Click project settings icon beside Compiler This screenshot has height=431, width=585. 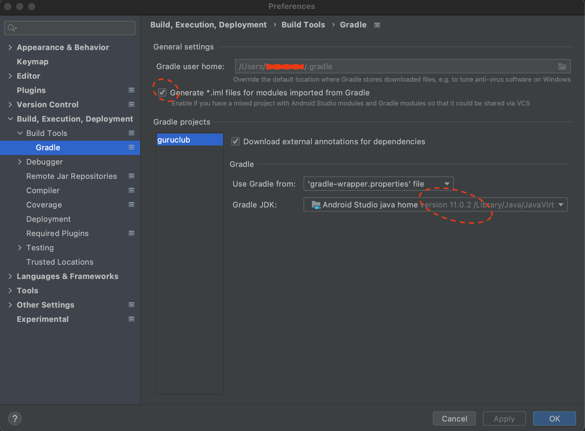click(131, 190)
